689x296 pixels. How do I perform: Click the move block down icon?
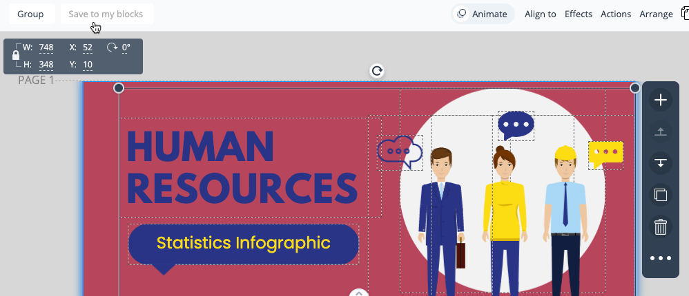pyautogui.click(x=661, y=163)
